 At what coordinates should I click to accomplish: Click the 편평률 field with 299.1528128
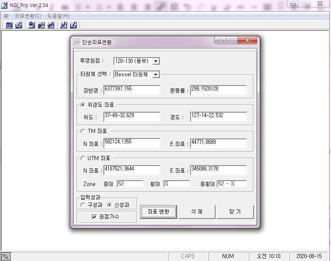pyautogui.click(x=218, y=90)
